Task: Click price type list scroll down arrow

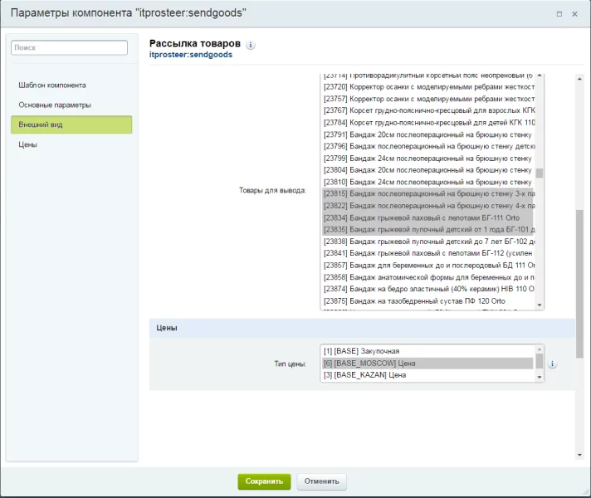Action: (540, 377)
